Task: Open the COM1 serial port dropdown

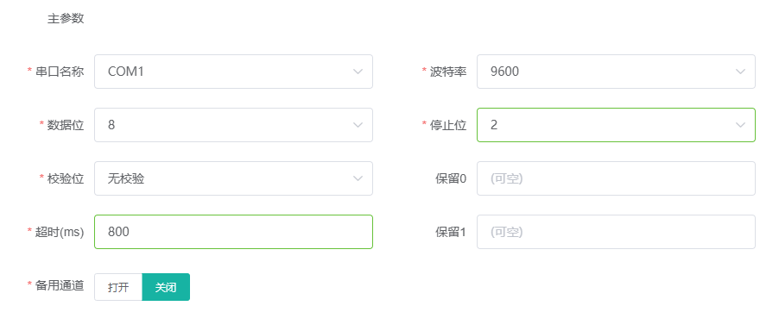Action: [x=233, y=72]
